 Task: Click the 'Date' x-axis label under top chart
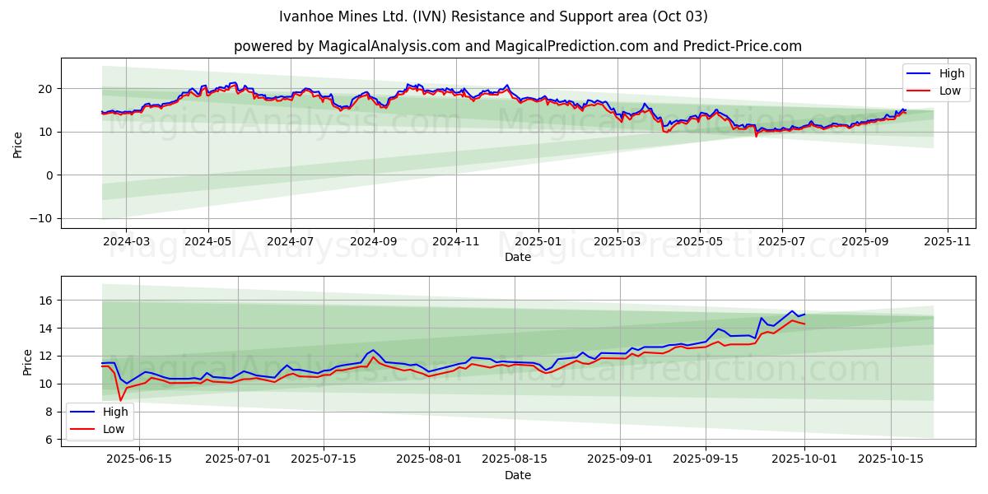pyautogui.click(x=517, y=257)
